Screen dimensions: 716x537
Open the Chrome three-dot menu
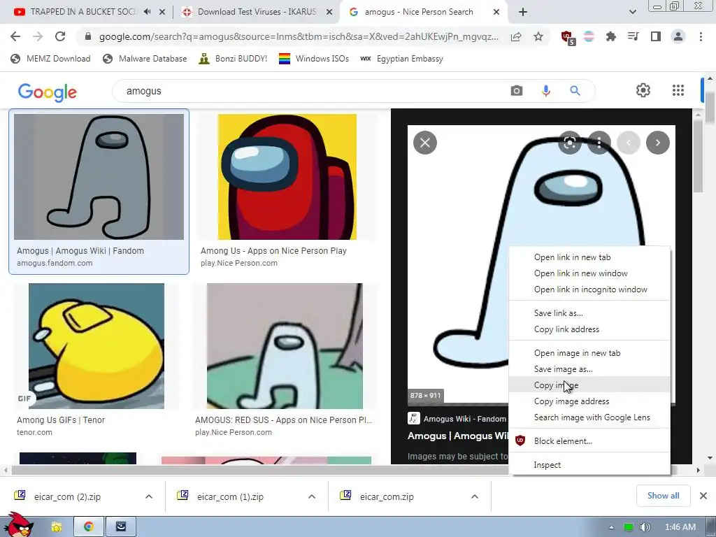(x=701, y=36)
